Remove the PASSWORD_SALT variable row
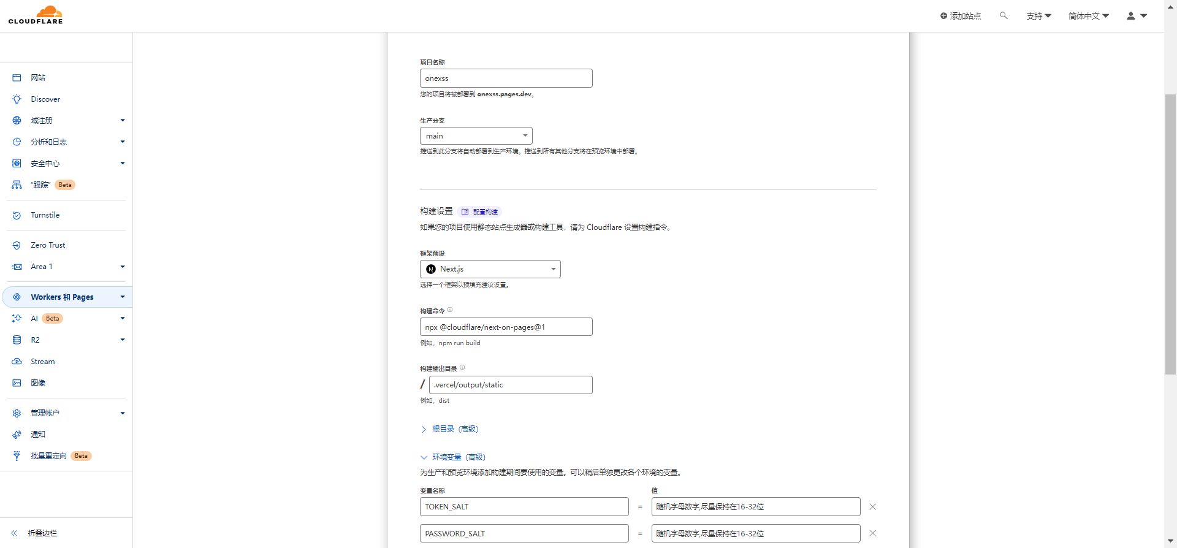Screen dimensions: 1177x548 pyautogui.click(x=872, y=533)
